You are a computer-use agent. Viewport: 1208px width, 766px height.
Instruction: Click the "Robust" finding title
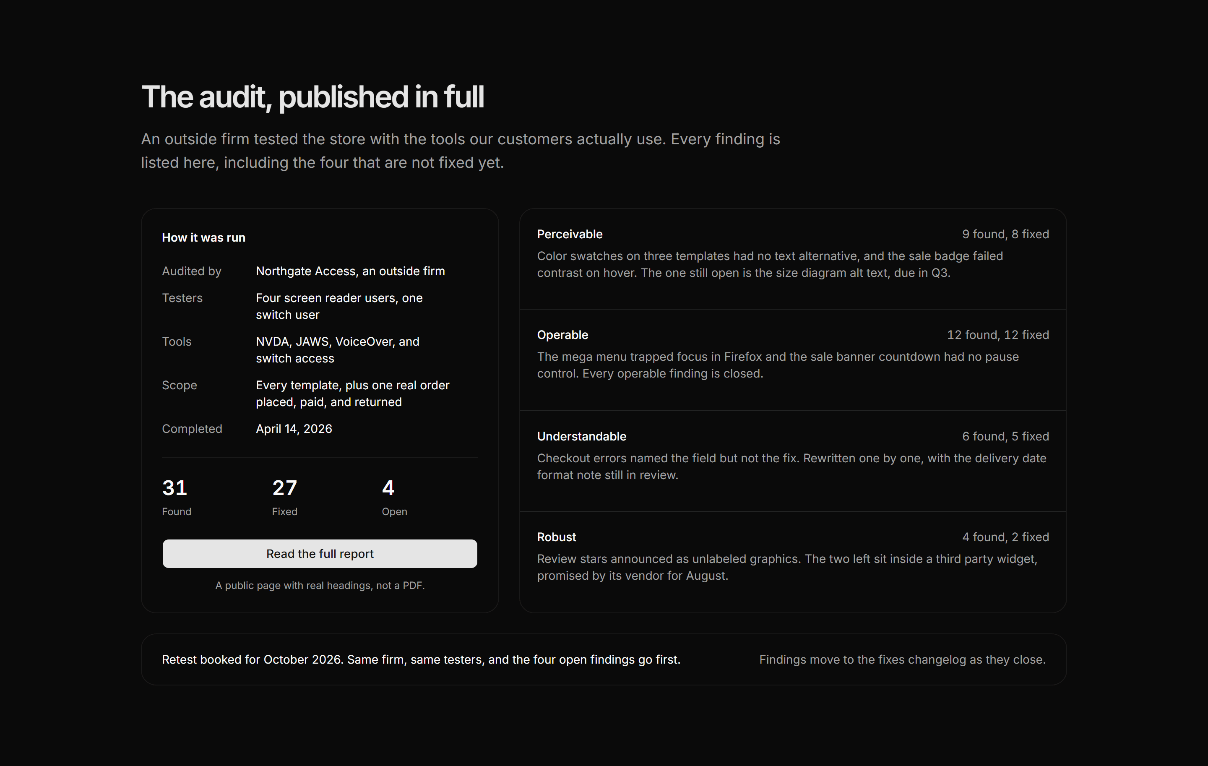tap(556, 537)
